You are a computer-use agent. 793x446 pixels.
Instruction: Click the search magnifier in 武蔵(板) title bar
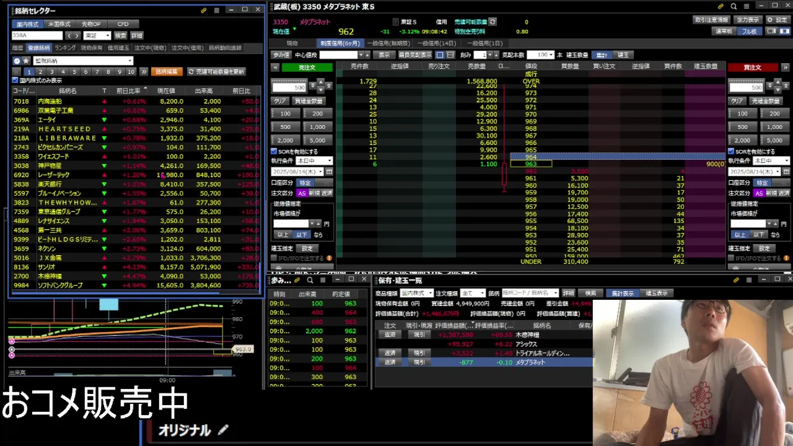click(734, 6)
